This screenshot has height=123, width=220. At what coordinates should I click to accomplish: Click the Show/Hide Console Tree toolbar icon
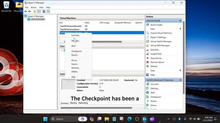point(39,11)
